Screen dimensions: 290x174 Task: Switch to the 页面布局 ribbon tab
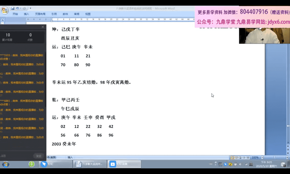40,14
